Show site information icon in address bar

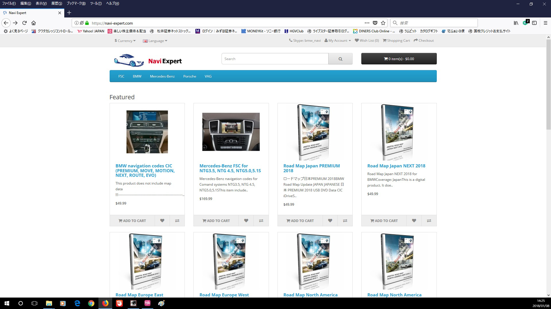pyautogui.click(x=76, y=23)
